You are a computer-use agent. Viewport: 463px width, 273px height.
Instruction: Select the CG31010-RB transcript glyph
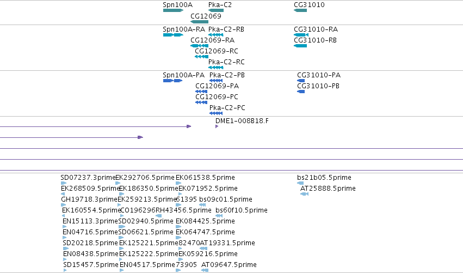point(300,46)
